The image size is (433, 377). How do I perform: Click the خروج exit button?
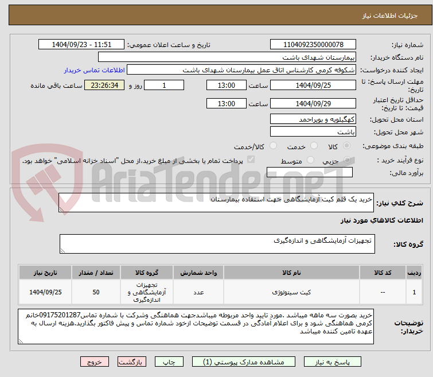coord(95,362)
